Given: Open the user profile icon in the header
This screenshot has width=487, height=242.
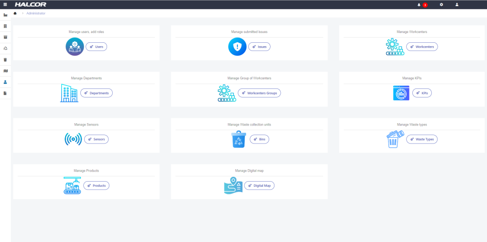Looking at the screenshot, I should pos(457,5).
